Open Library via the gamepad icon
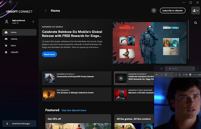The image size is (201, 129). 6,39
